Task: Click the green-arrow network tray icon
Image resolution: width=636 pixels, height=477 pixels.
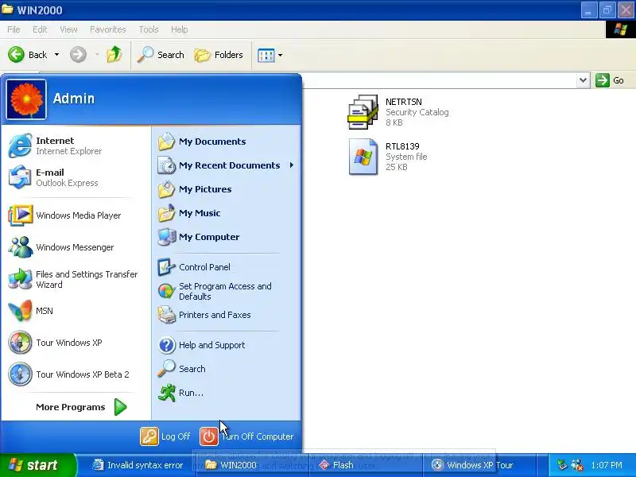Action: pos(562,465)
